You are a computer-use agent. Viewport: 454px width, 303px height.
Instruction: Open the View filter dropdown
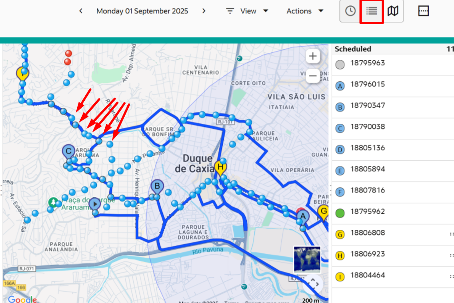click(247, 11)
